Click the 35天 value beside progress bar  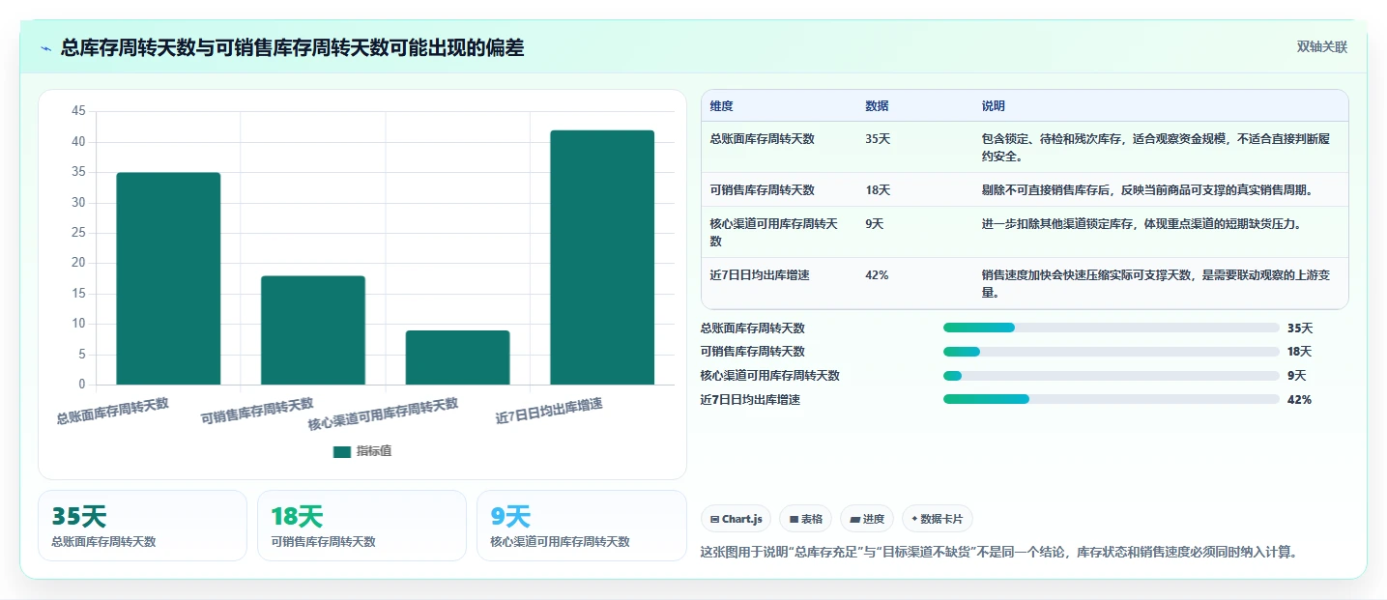click(x=1300, y=329)
